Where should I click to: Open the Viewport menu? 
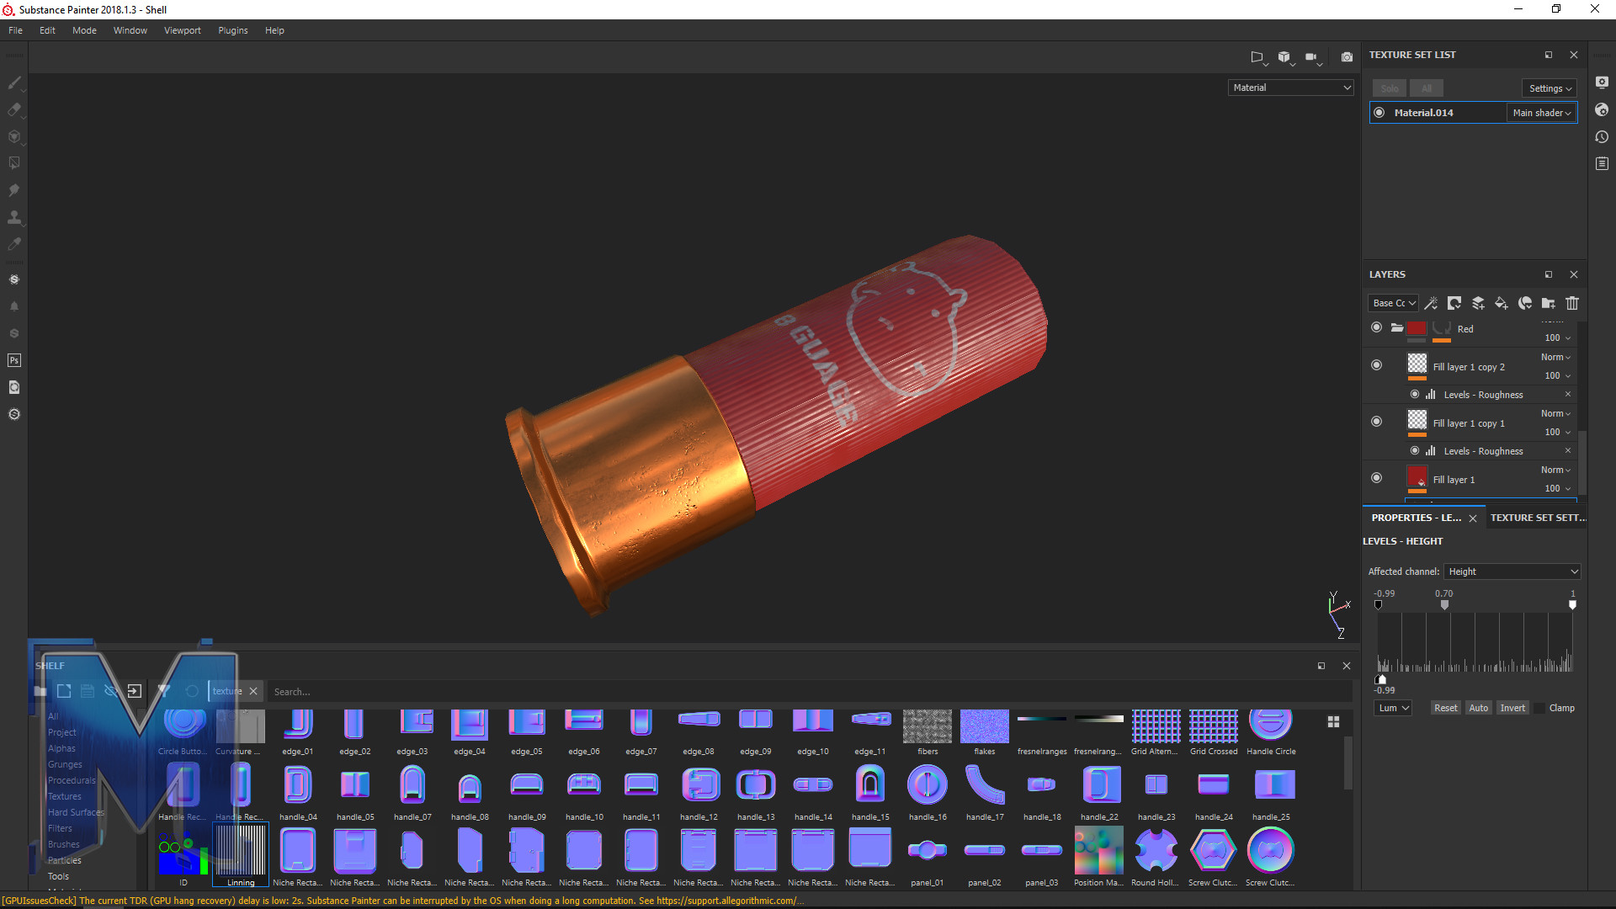click(x=182, y=30)
